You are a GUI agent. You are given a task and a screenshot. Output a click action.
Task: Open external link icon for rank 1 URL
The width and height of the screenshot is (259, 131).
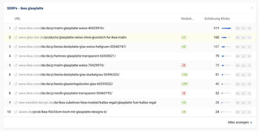[16, 28]
